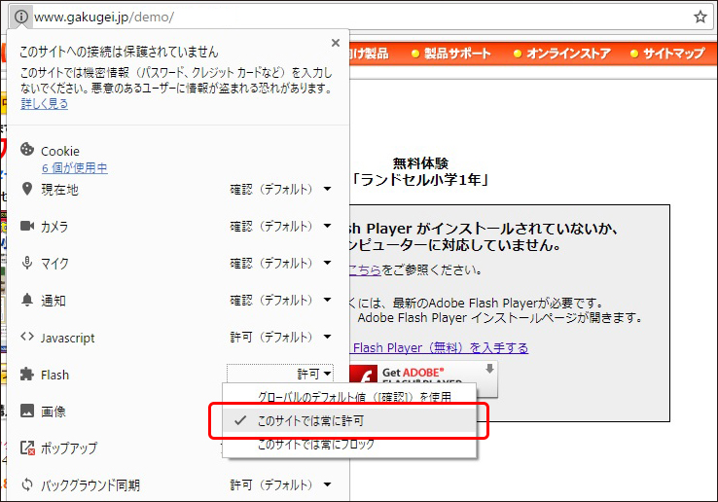Screen dimensions: 718x502
Task: Click the Cookie icon
Action: [27, 149]
